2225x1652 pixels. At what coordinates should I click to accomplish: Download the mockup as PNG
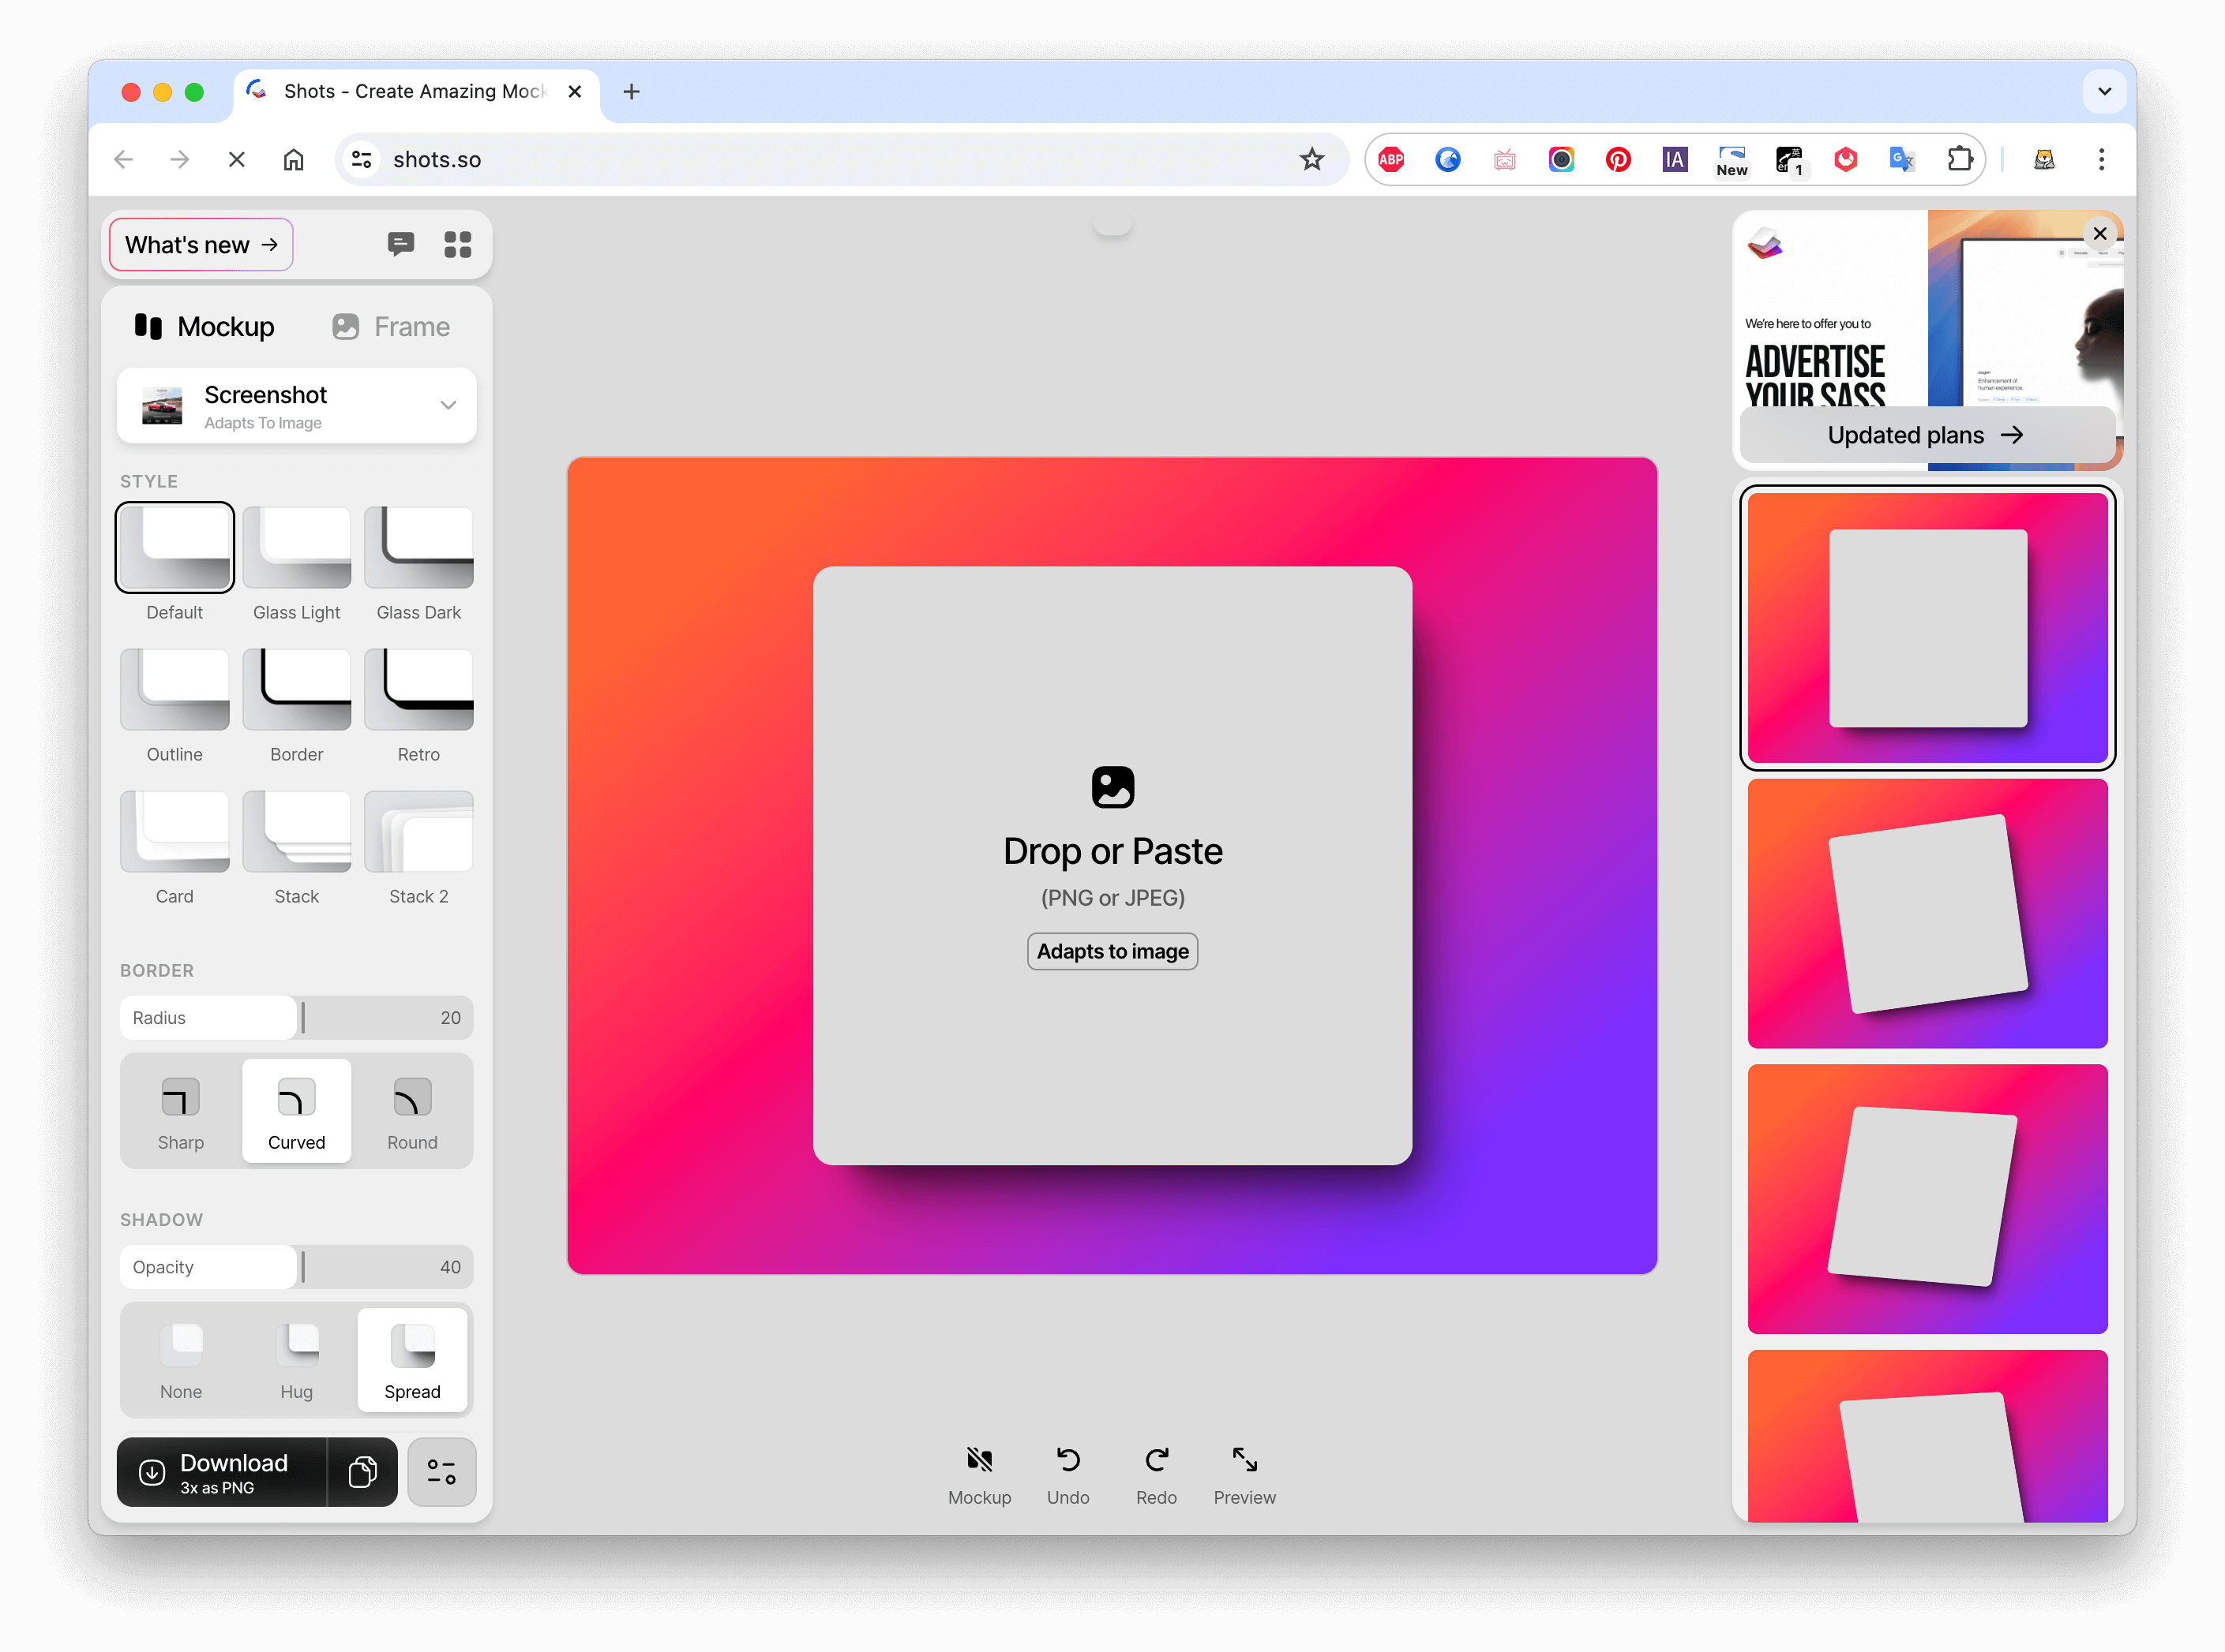(222, 1473)
